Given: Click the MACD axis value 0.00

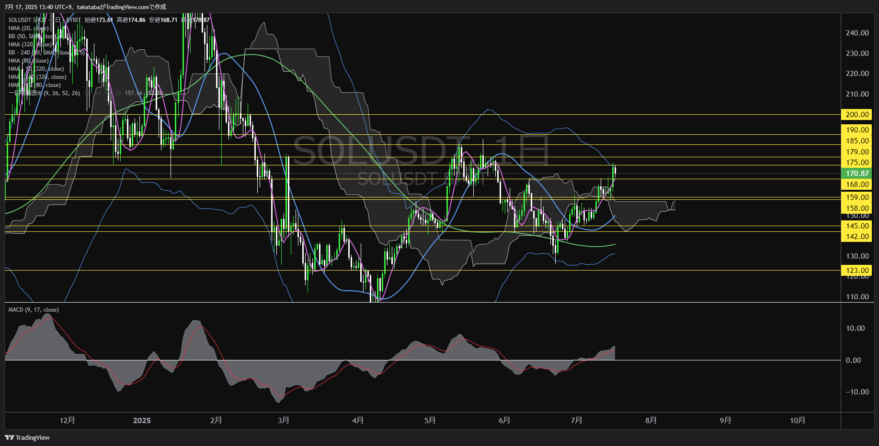Looking at the screenshot, I should pos(853,360).
